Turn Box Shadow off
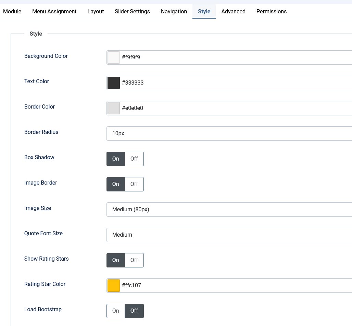Screen dimensions: 352x326 click(134, 159)
